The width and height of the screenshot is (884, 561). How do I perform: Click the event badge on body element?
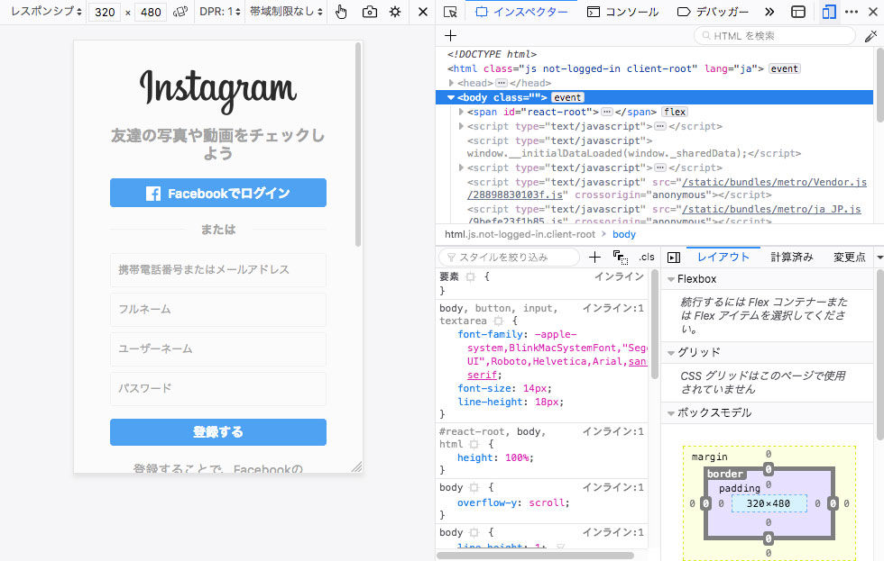(x=567, y=97)
